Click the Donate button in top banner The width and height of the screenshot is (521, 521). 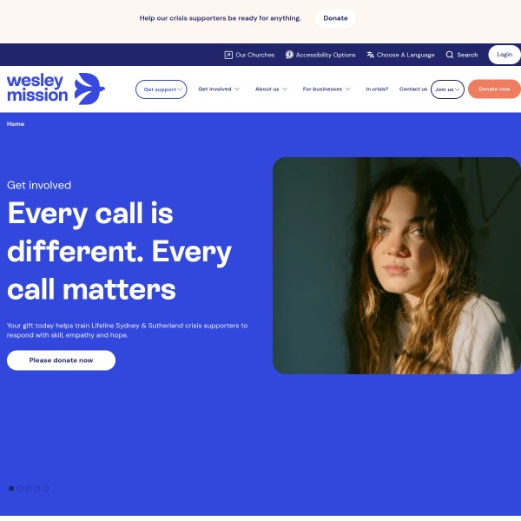335,18
